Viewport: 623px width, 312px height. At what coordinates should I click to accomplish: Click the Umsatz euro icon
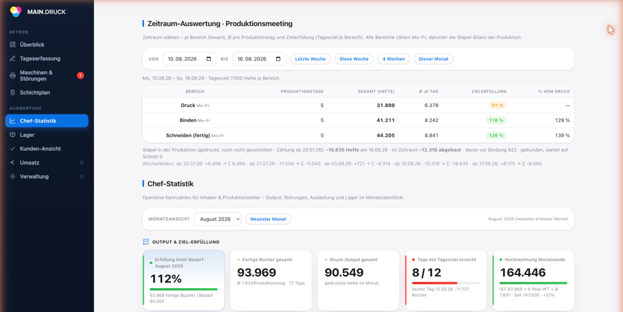(13, 163)
